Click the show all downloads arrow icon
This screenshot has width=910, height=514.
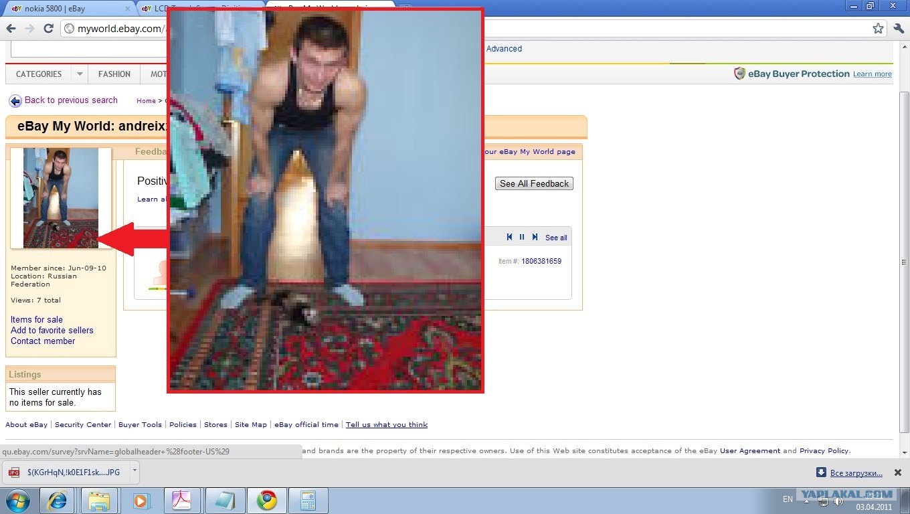(821, 473)
